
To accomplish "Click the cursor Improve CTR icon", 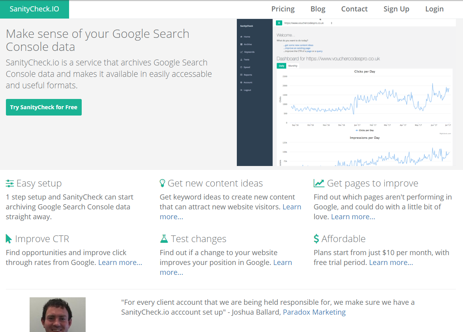I will pos(9,239).
